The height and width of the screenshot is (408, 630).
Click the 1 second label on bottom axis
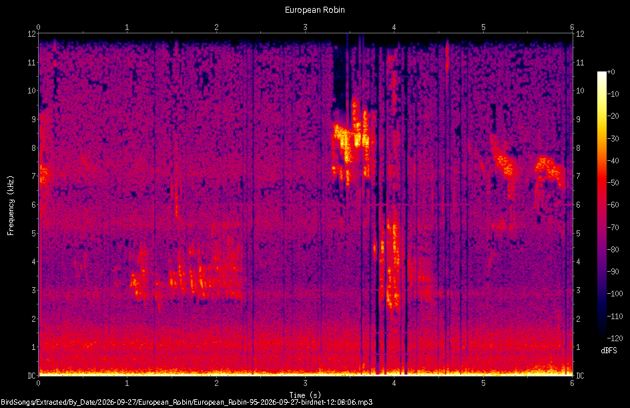tap(127, 383)
